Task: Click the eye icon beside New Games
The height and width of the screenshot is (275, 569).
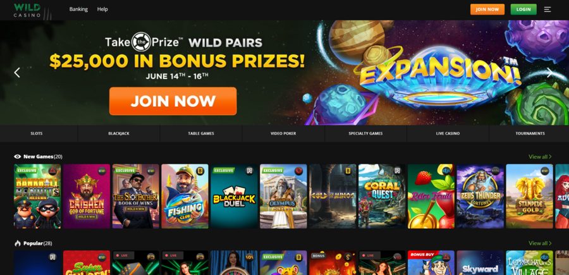Action: click(x=18, y=157)
